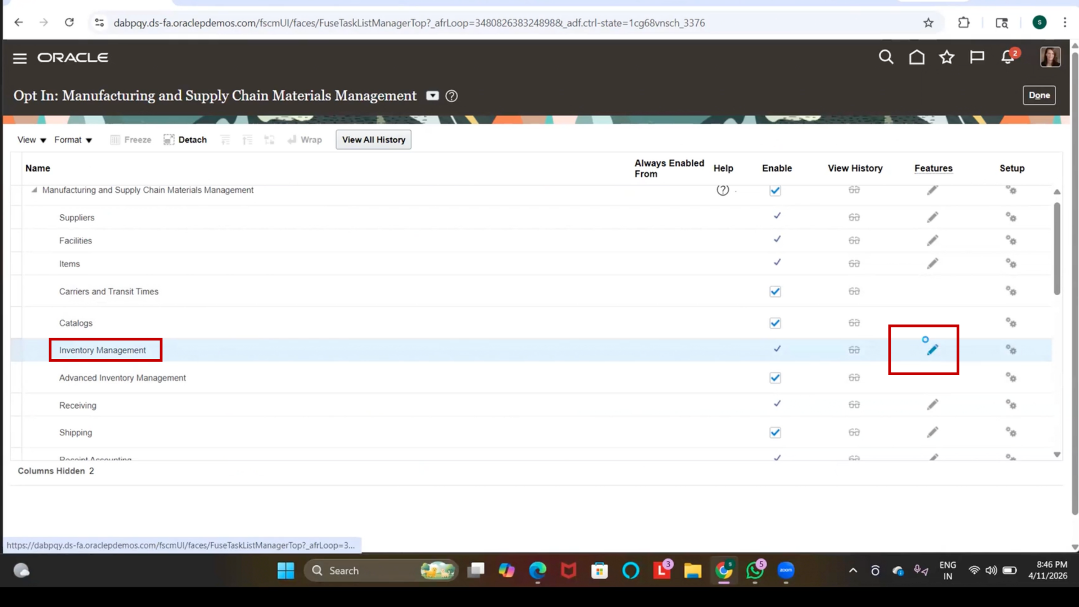Select the Receiving row name

click(78, 405)
